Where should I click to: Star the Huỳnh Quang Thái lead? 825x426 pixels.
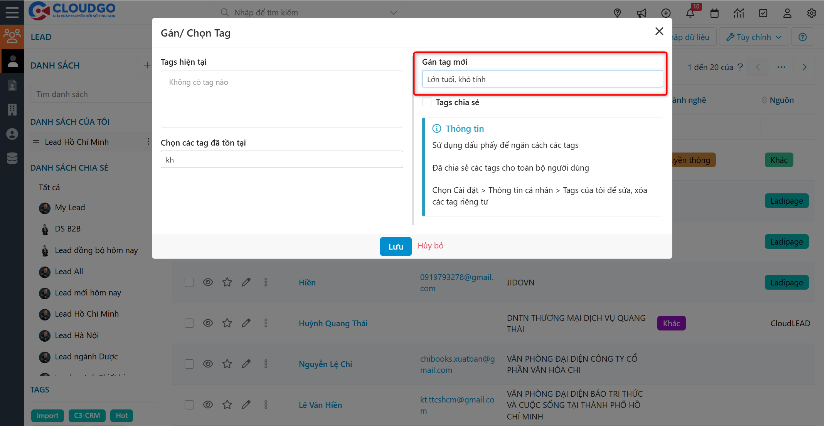coord(227,323)
